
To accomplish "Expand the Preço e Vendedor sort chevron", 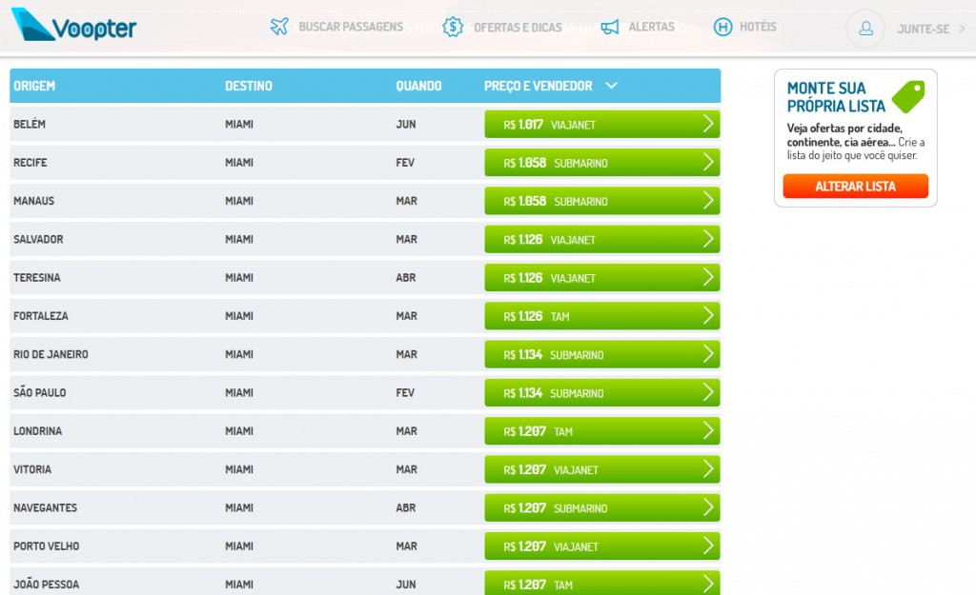I will (611, 86).
